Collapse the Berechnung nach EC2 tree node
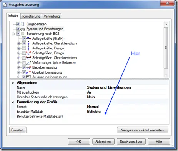Image resolution: width=178 pixels, height=151 pixels. pos(13,34)
